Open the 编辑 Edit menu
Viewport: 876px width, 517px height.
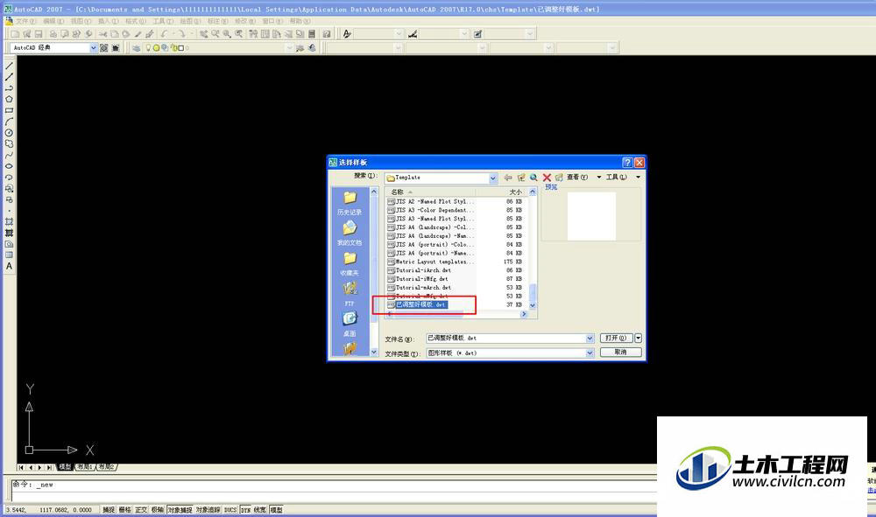(53, 21)
